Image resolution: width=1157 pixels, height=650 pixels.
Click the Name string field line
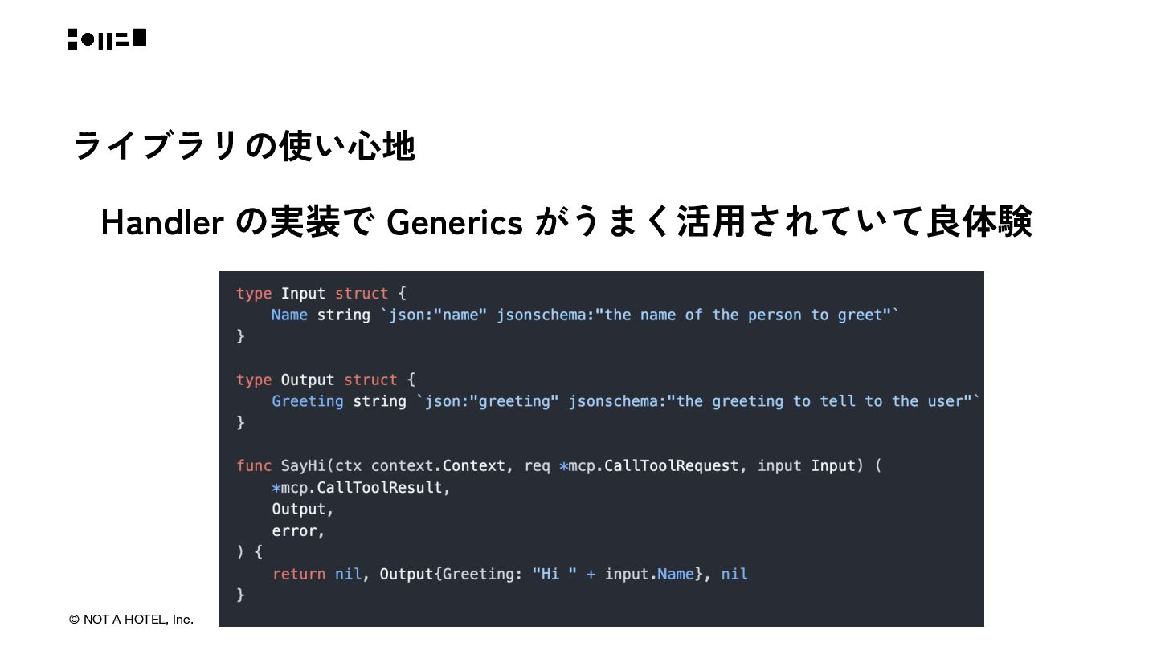[585, 315]
